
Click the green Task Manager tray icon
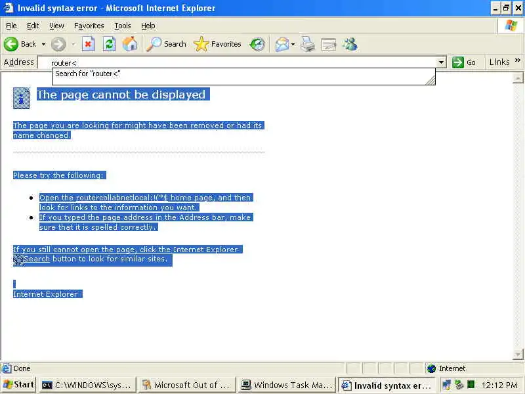[x=471, y=384]
